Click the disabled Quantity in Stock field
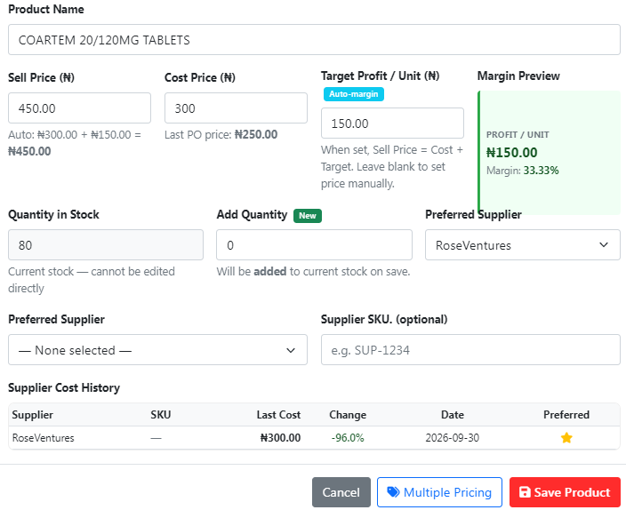626x510 pixels. [x=106, y=244]
